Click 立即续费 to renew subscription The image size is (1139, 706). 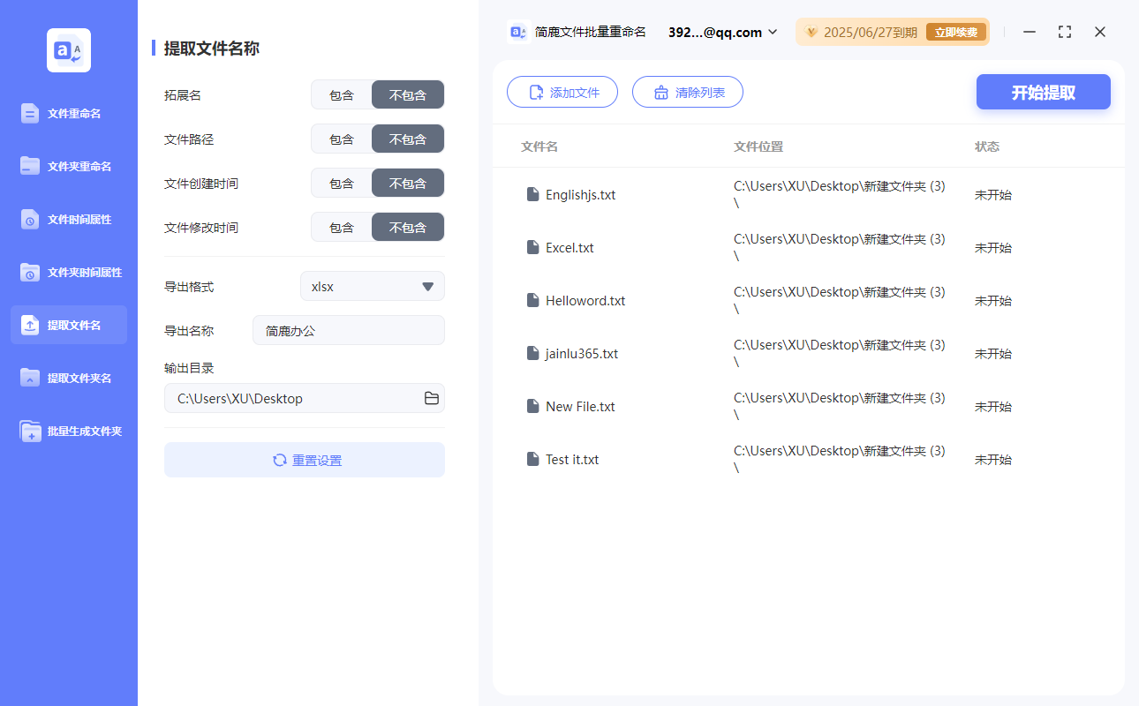955,32
